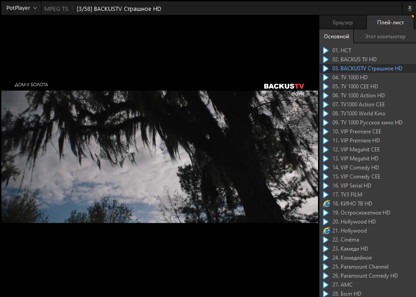Click the title text BACKUSTV Страшное HD
This screenshot has width=416, height=297.
pos(127,9)
